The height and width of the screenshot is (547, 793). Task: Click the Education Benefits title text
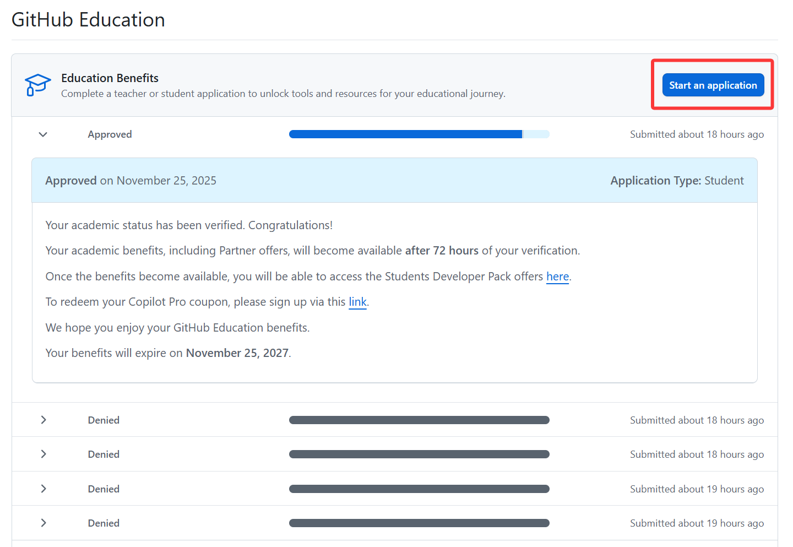point(110,78)
